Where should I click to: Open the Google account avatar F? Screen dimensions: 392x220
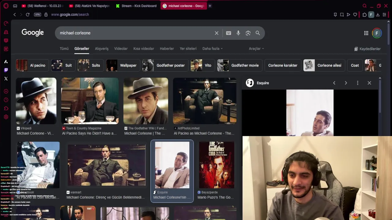(x=377, y=33)
